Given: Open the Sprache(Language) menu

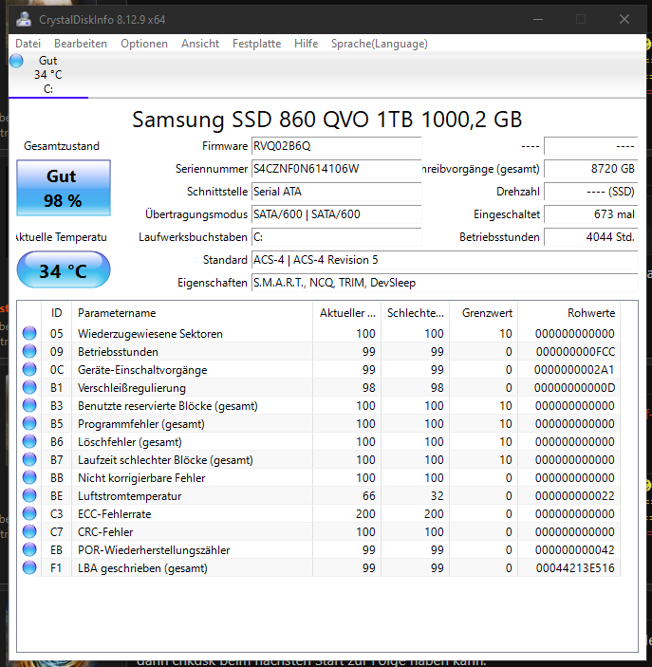Looking at the screenshot, I should click(x=380, y=44).
